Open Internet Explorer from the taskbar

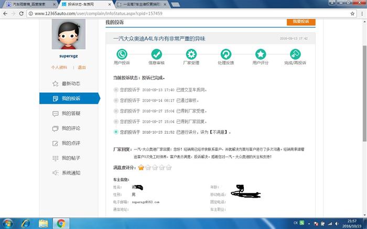[x=25, y=223]
